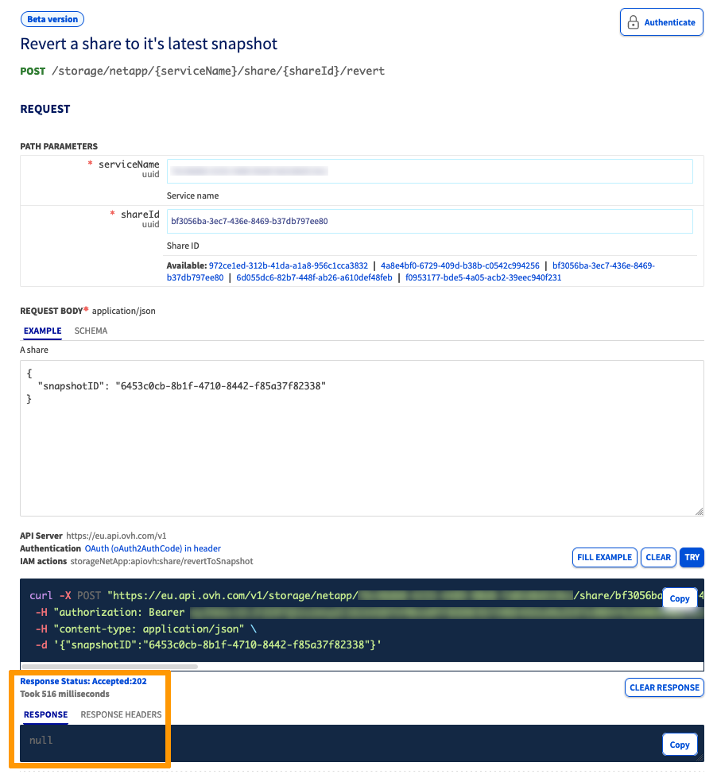Switch to the EXAMPLE request body tab

pos(42,331)
